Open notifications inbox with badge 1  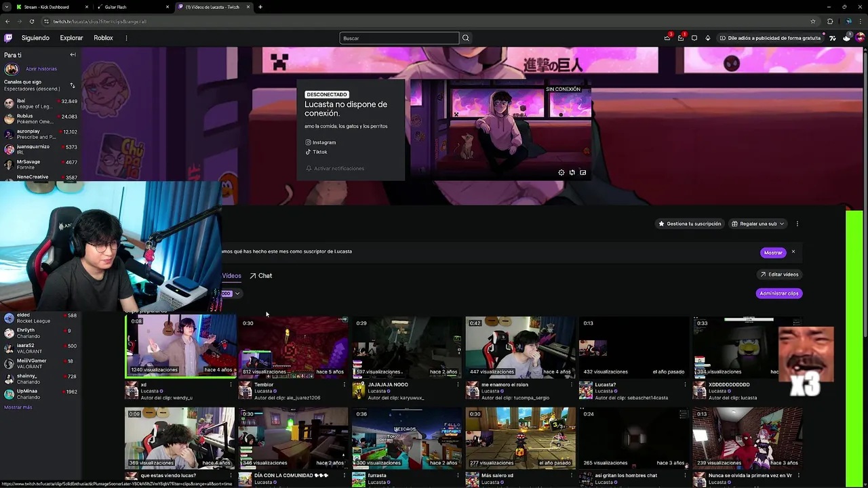click(x=681, y=38)
